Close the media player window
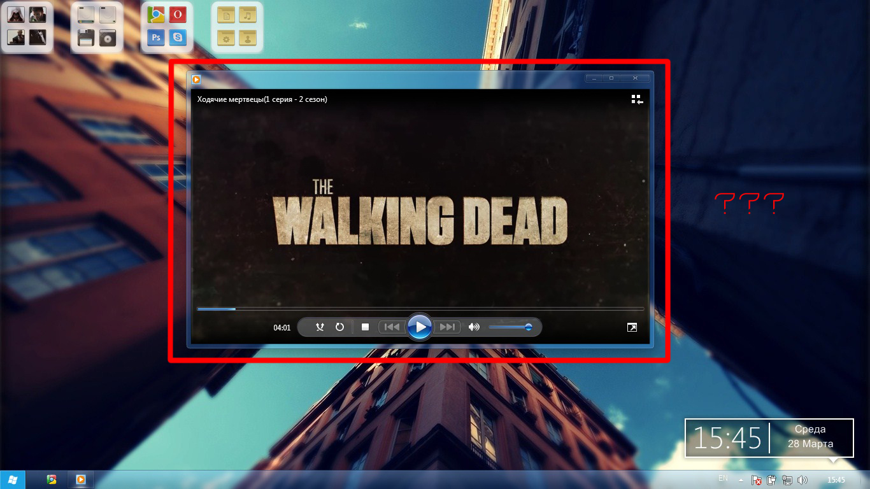 tap(636, 78)
